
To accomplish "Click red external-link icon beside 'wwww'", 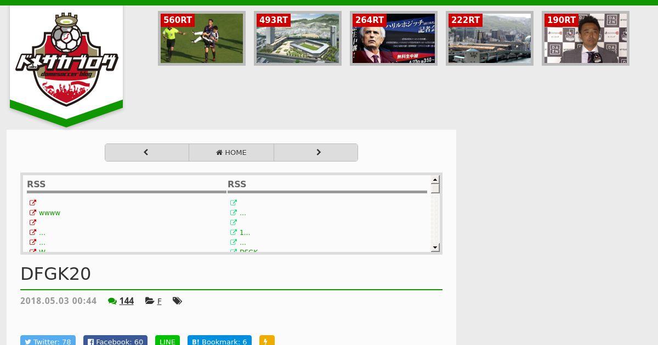I will (x=33, y=212).
